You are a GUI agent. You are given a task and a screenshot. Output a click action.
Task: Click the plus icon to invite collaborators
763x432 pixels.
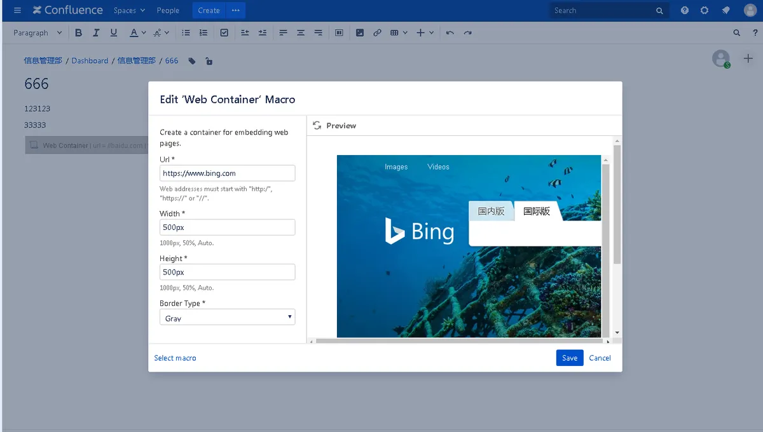748,58
